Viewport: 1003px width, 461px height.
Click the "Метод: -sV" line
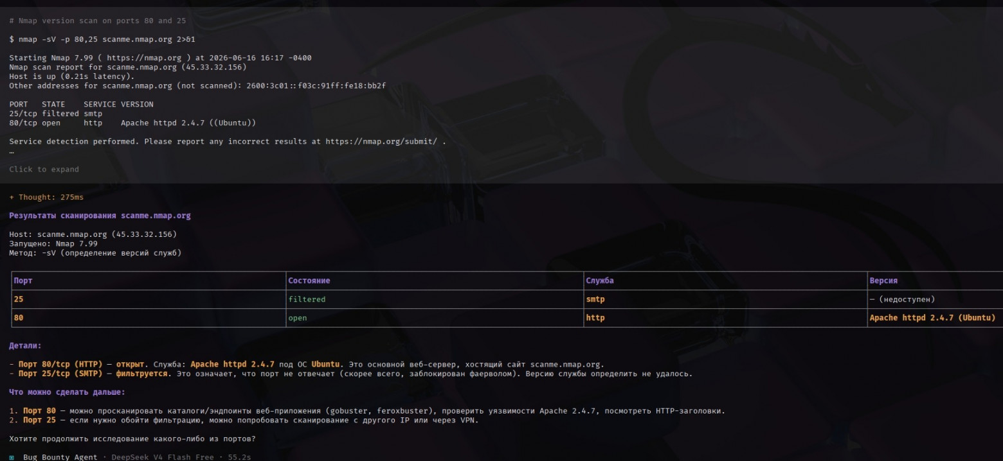(95, 253)
